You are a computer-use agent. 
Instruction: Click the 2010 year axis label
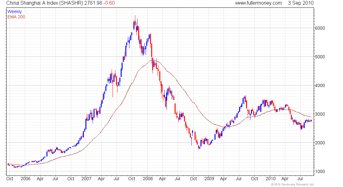coord(271,179)
